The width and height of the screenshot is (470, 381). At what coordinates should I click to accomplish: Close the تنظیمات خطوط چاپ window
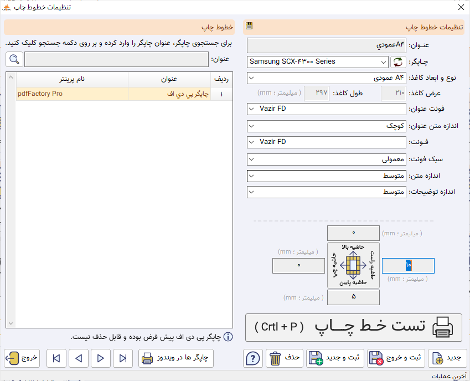coord(461,7)
